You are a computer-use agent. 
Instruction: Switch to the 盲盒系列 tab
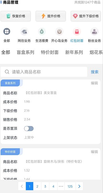[26, 52]
